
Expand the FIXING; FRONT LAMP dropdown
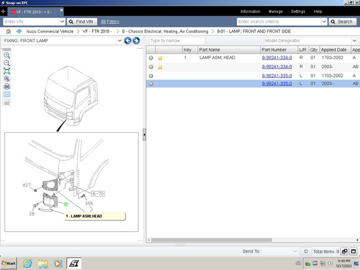[119, 40]
